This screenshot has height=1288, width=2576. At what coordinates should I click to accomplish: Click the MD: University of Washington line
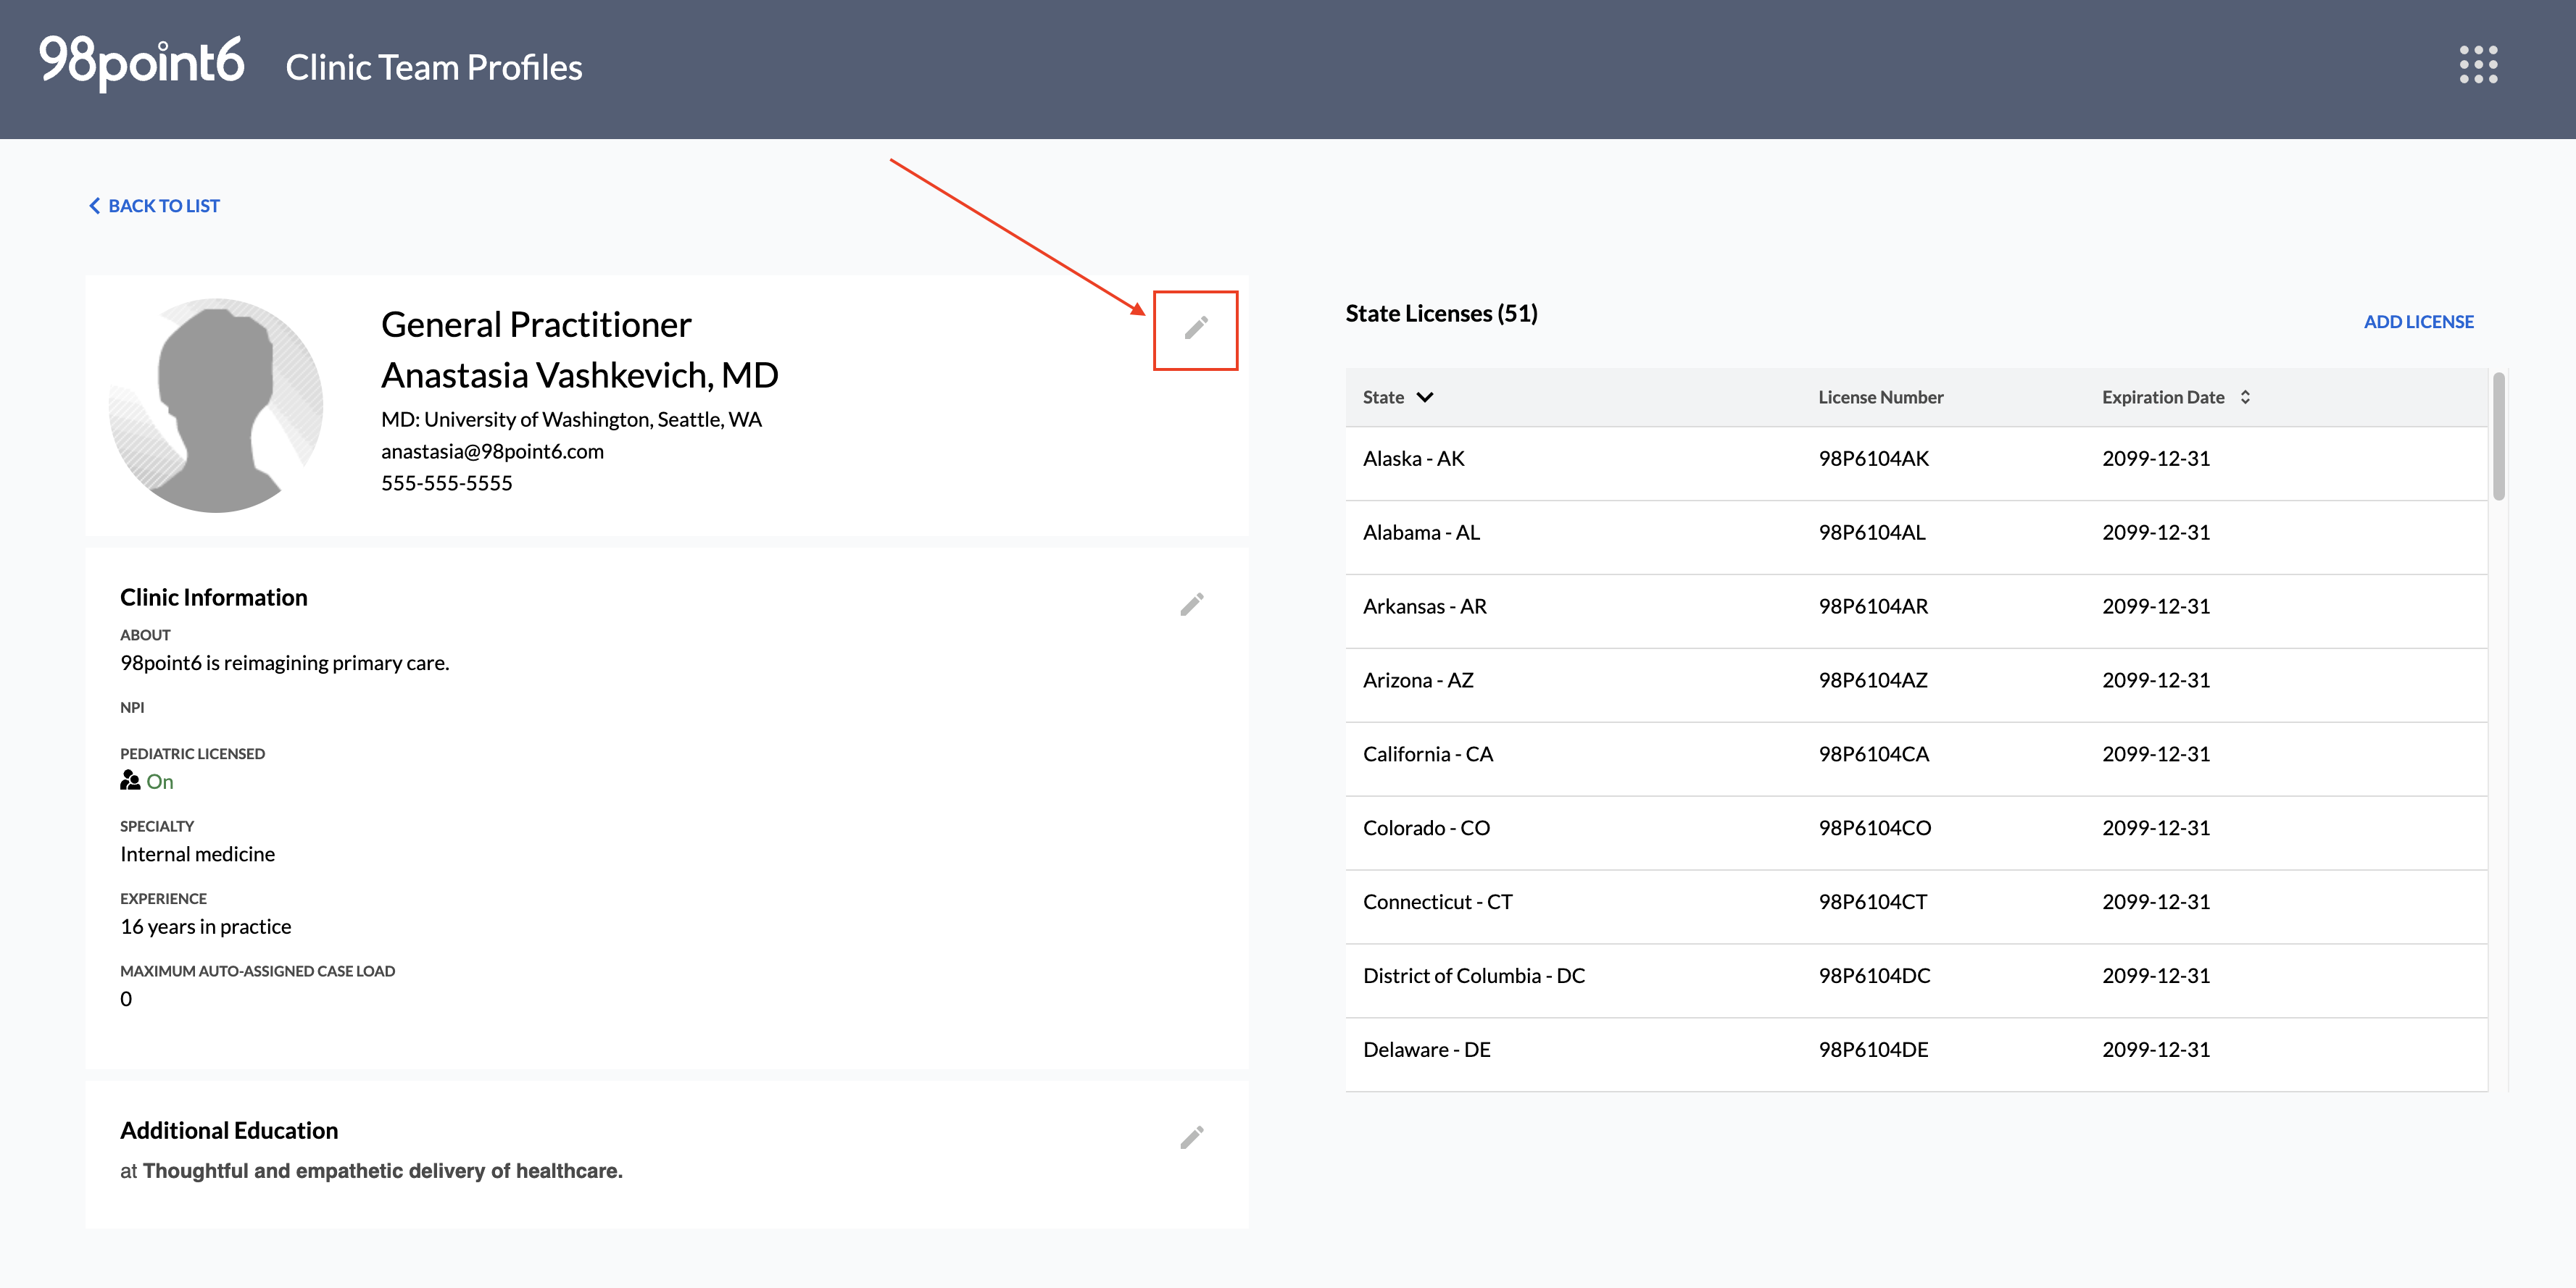571,419
